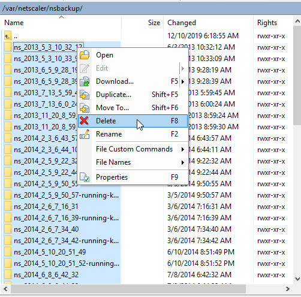The height and width of the screenshot is (297, 301).
Task: Click the Properties icon in context menu
Action: (x=85, y=177)
